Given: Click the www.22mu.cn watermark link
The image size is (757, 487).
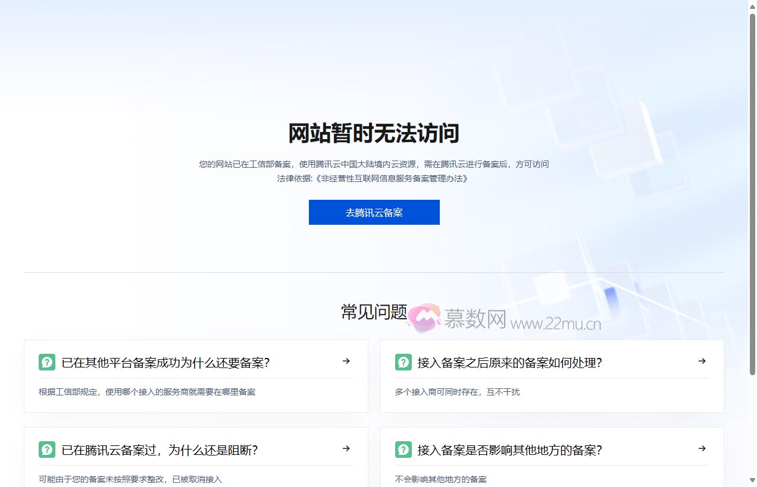Looking at the screenshot, I should 555,323.
